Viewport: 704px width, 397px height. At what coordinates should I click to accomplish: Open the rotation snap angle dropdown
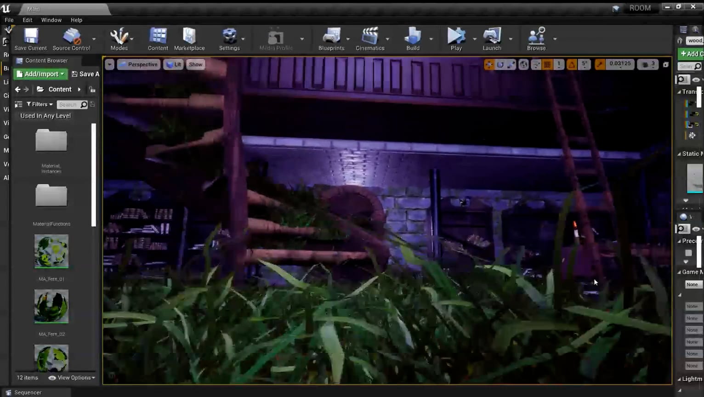pyautogui.click(x=584, y=65)
